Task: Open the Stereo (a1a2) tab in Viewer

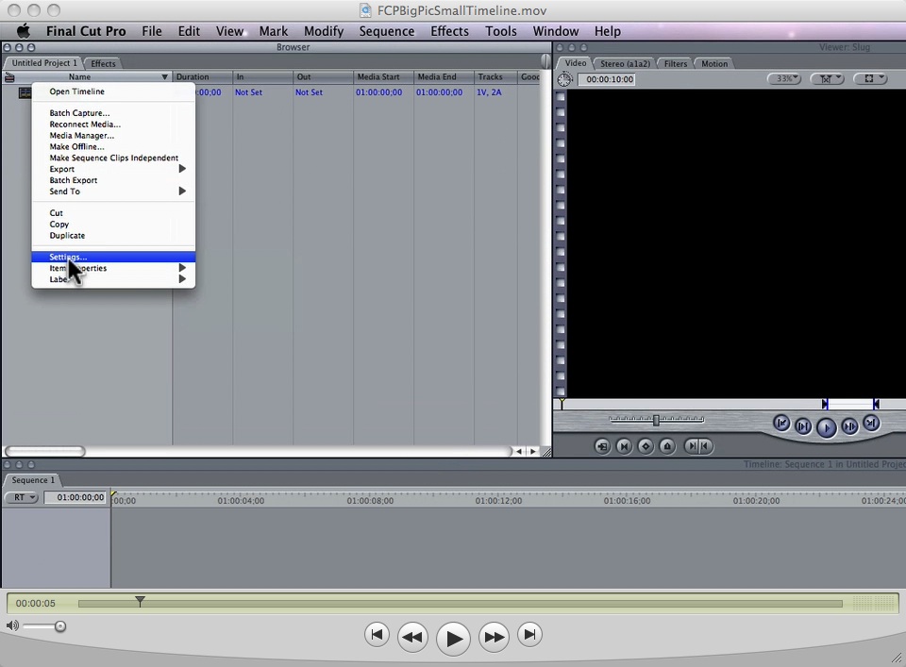Action: coord(625,63)
